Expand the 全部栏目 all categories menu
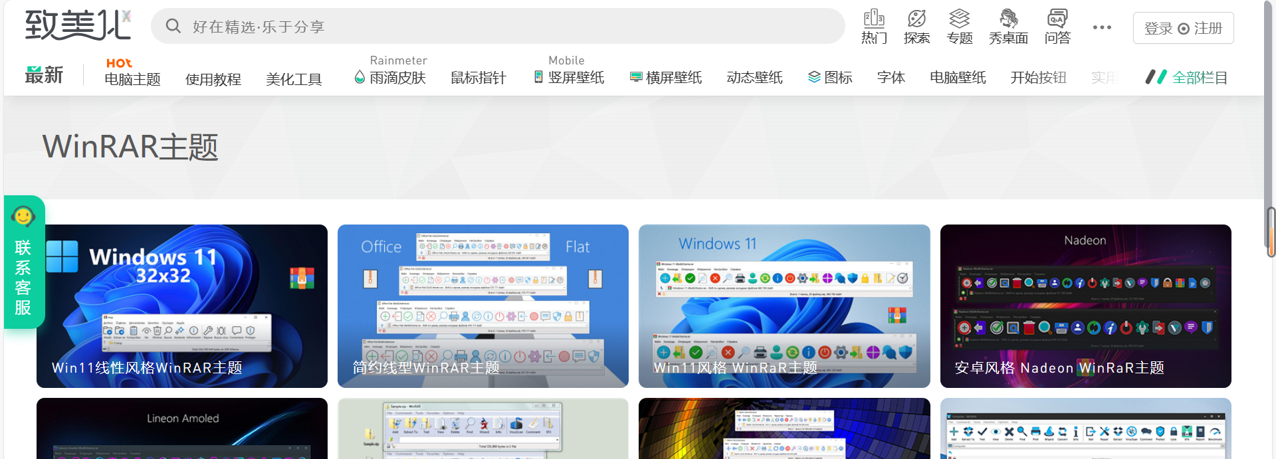The width and height of the screenshot is (1276, 459). point(1187,78)
